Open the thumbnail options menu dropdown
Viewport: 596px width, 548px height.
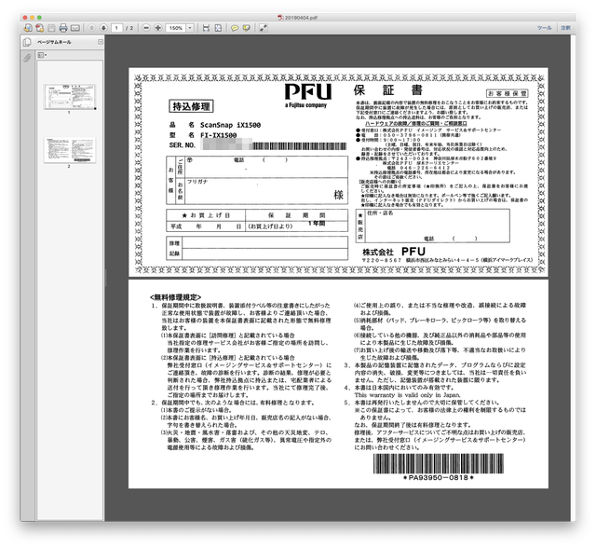click(42, 55)
